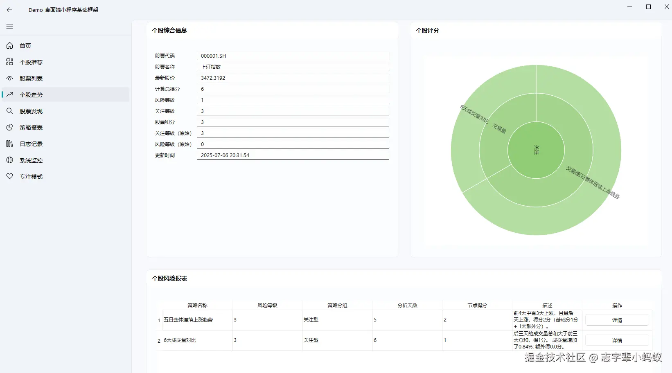Open 股票发现 navigation item
The width and height of the screenshot is (672, 373).
[65, 111]
